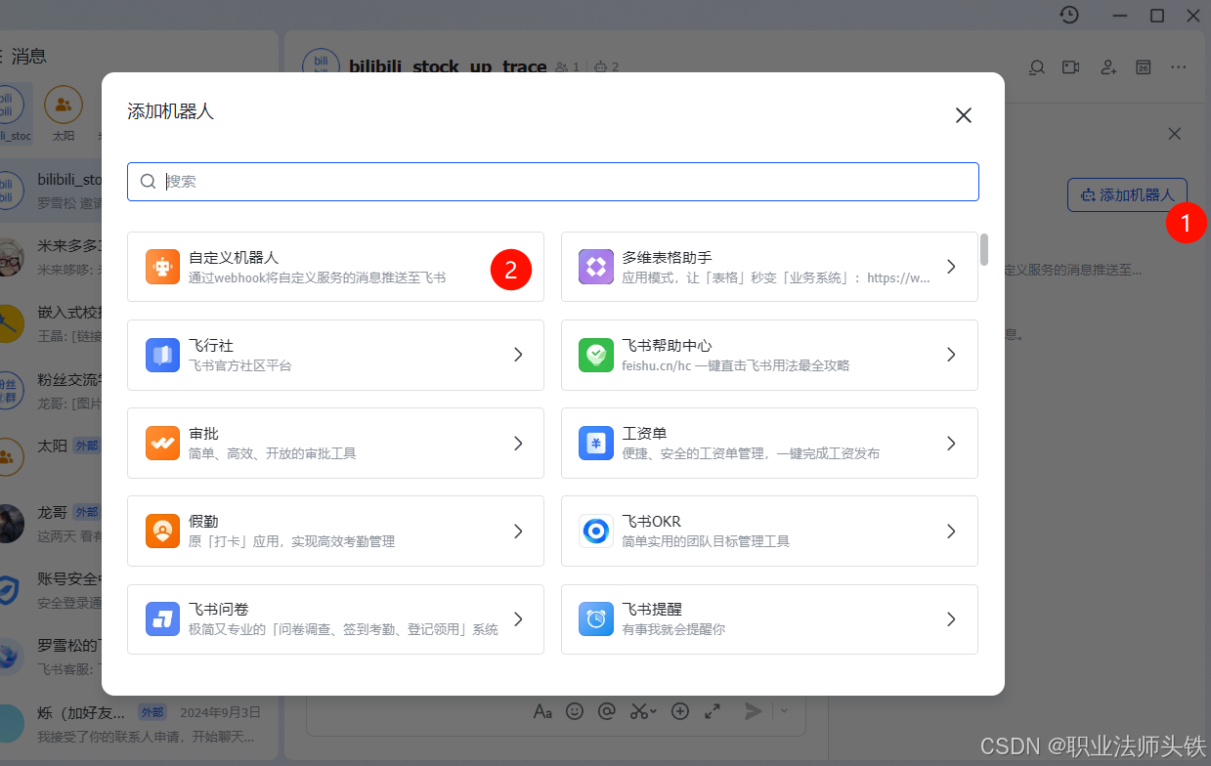1211x766 pixels.
Task: Focus the 搜索 search input field
Action: click(x=553, y=182)
